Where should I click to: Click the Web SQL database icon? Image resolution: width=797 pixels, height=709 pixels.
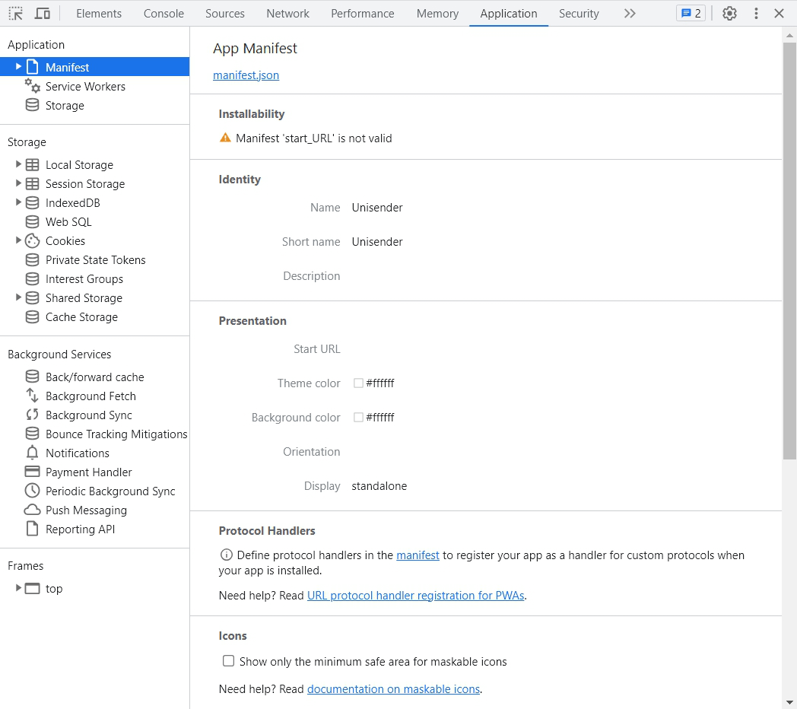[33, 221]
